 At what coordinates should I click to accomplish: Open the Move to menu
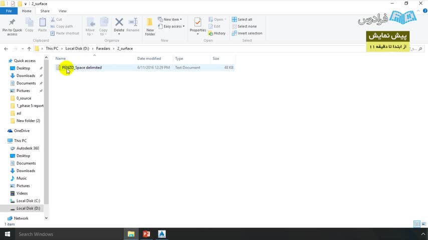(90, 26)
